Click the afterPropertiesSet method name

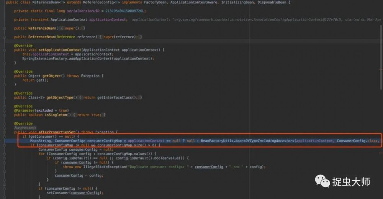(x=57, y=132)
